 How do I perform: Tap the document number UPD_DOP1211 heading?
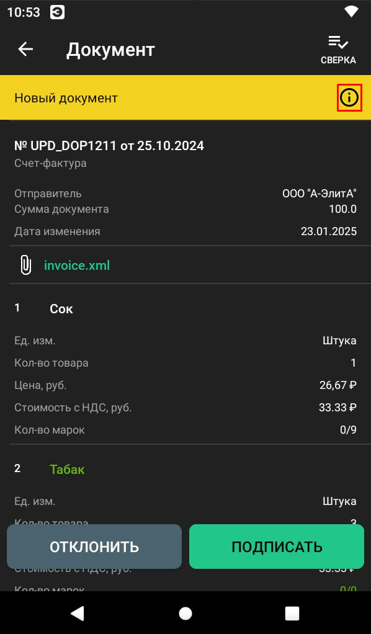[x=109, y=146]
